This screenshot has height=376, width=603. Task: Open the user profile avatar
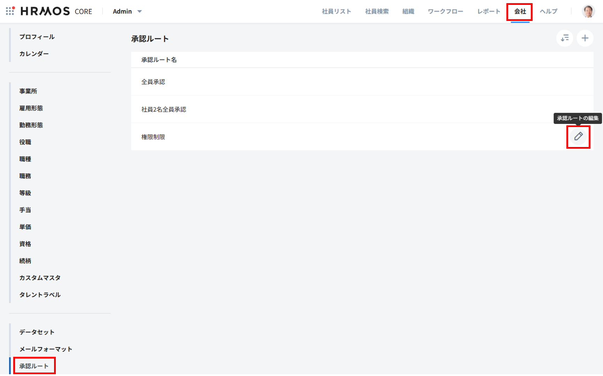pos(588,11)
